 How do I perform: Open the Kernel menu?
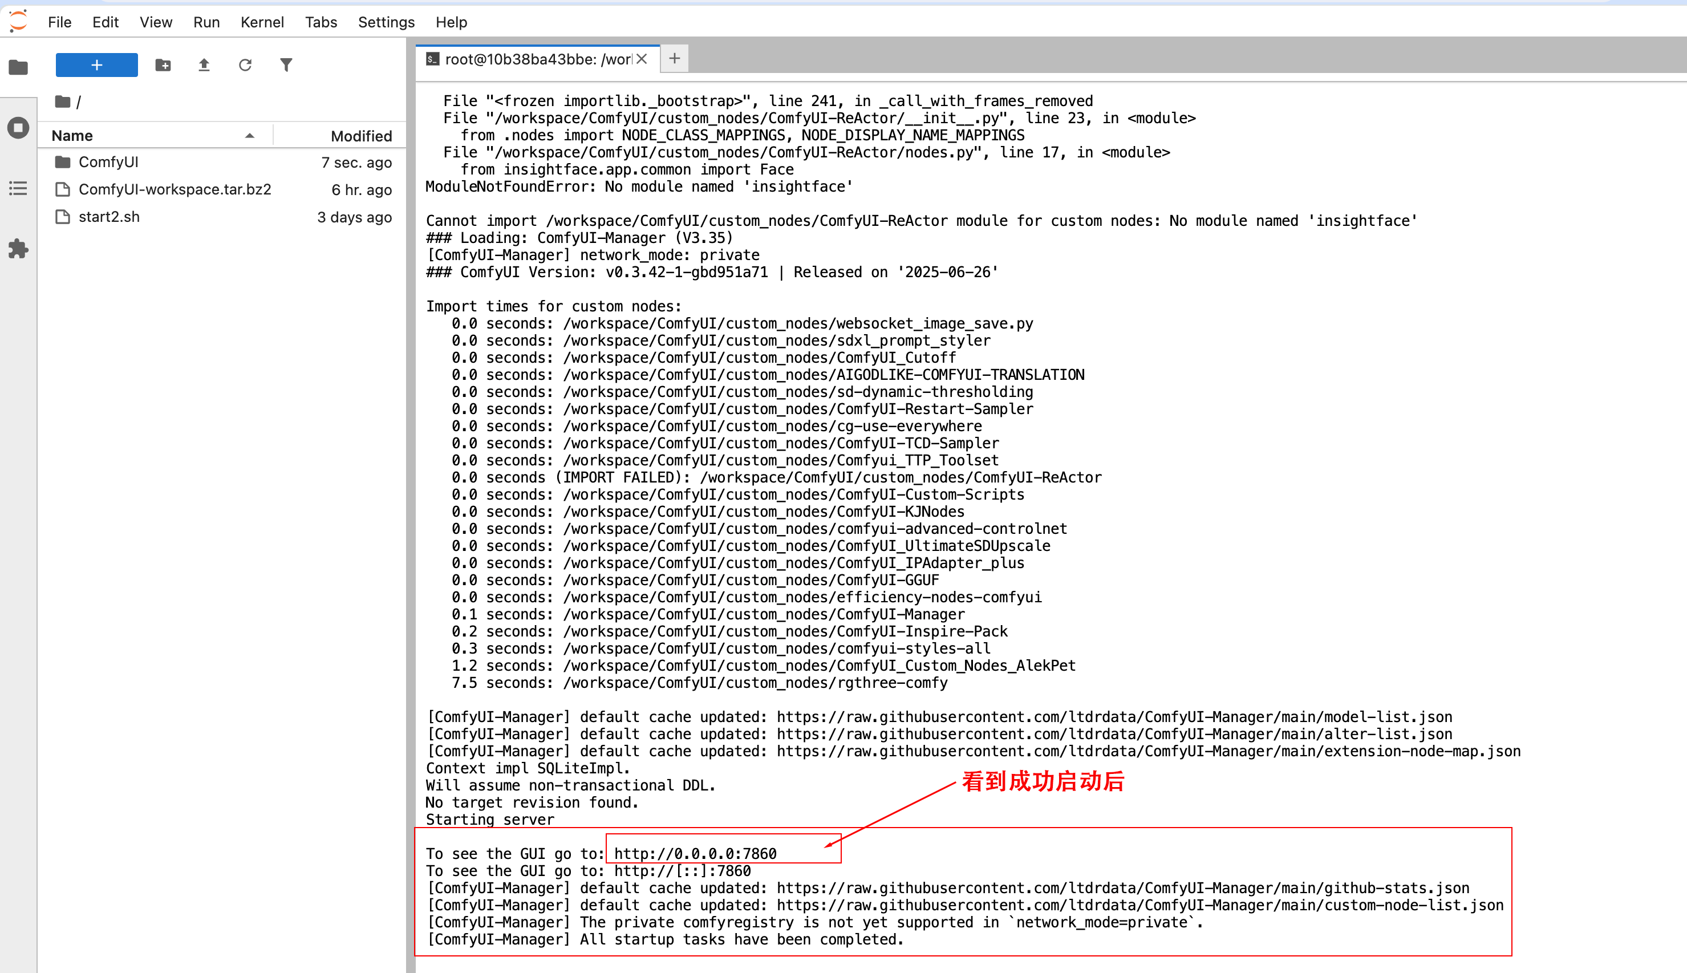[x=262, y=22]
